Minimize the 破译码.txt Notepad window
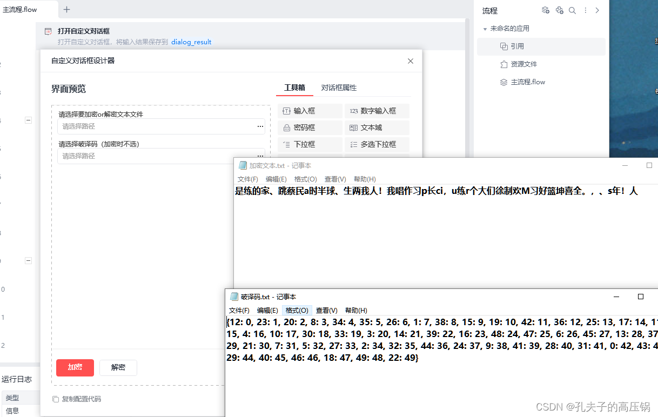Image resolution: width=658 pixels, height=417 pixels. point(616,297)
